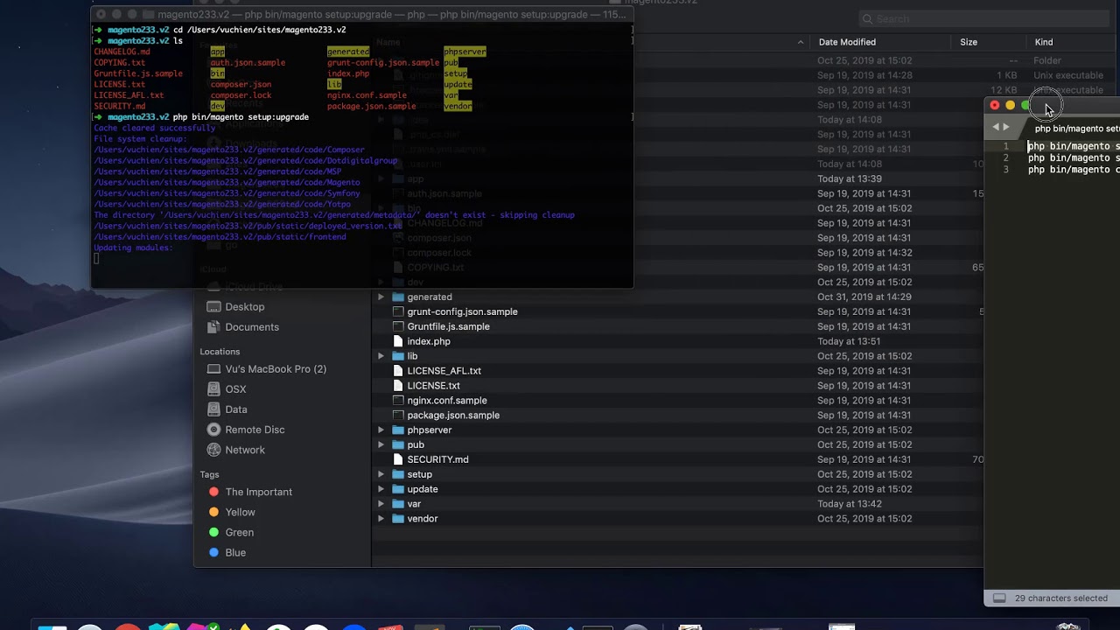This screenshot has height=630, width=1120.
Task: Click '29 characters selected' in status bar
Action: pyautogui.click(x=1060, y=598)
